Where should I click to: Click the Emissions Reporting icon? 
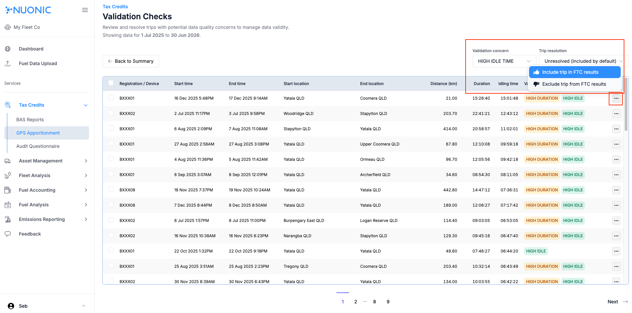coord(8,219)
